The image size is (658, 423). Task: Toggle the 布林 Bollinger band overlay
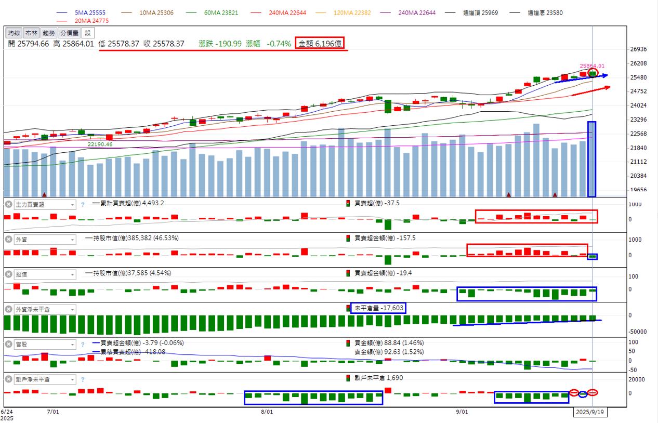[31, 33]
